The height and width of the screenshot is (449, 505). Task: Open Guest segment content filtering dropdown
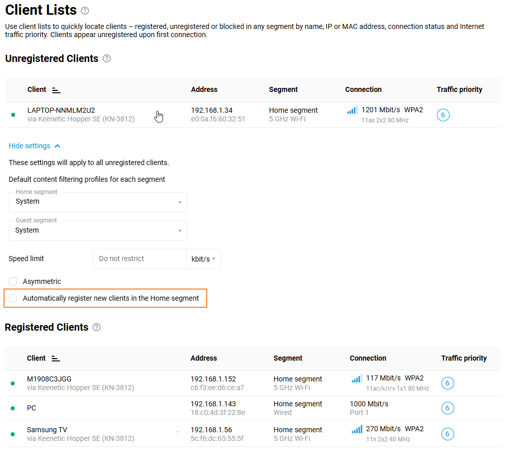pyautogui.click(x=98, y=231)
